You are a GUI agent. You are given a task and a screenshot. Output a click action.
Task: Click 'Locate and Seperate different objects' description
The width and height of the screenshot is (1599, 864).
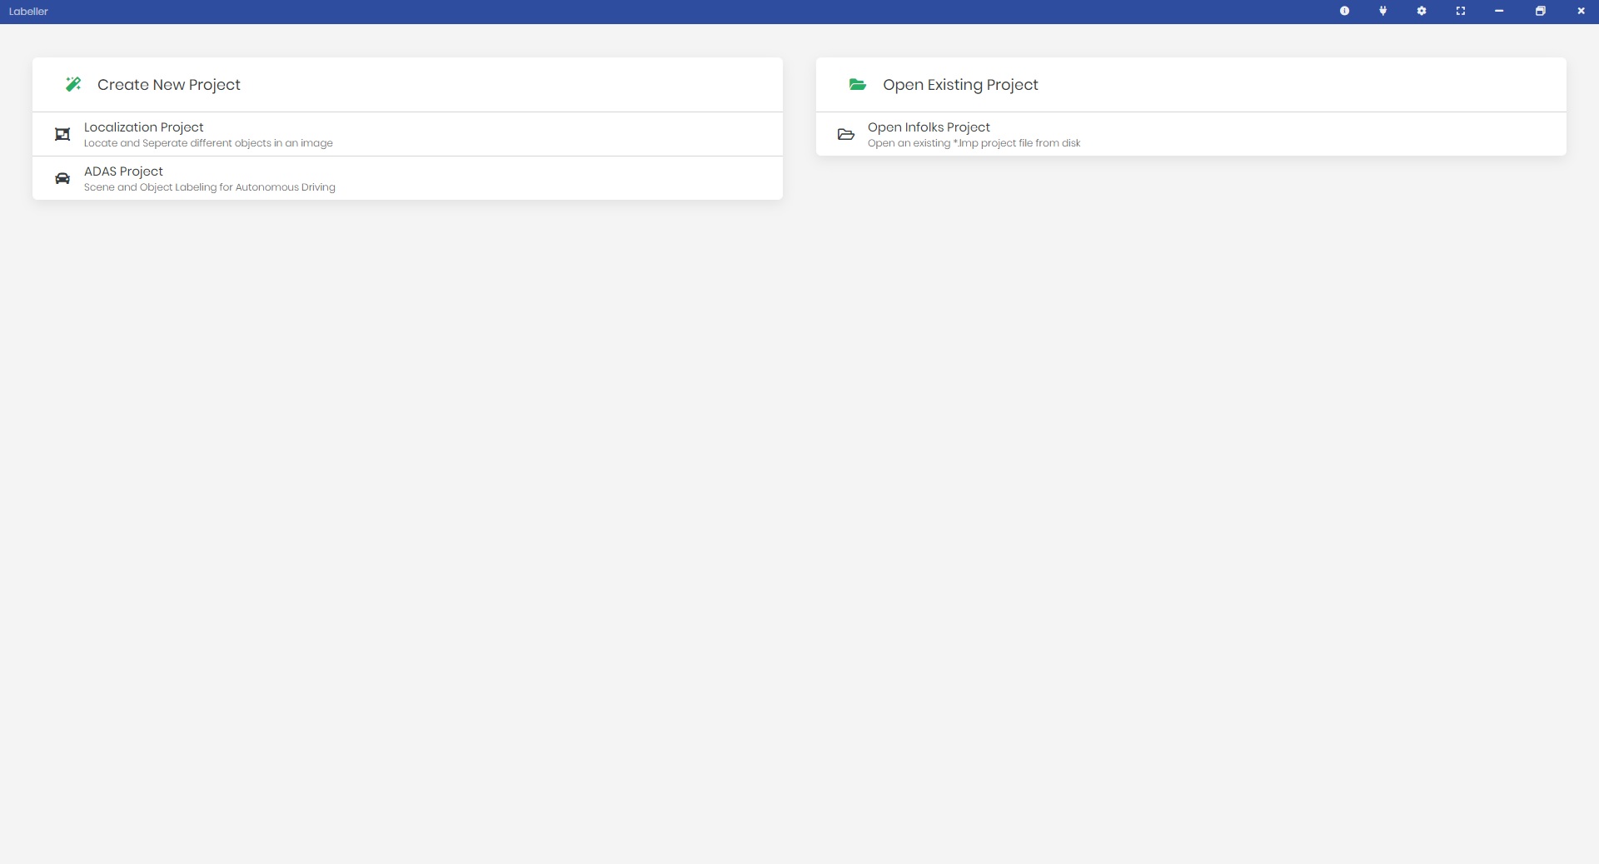[x=208, y=143]
